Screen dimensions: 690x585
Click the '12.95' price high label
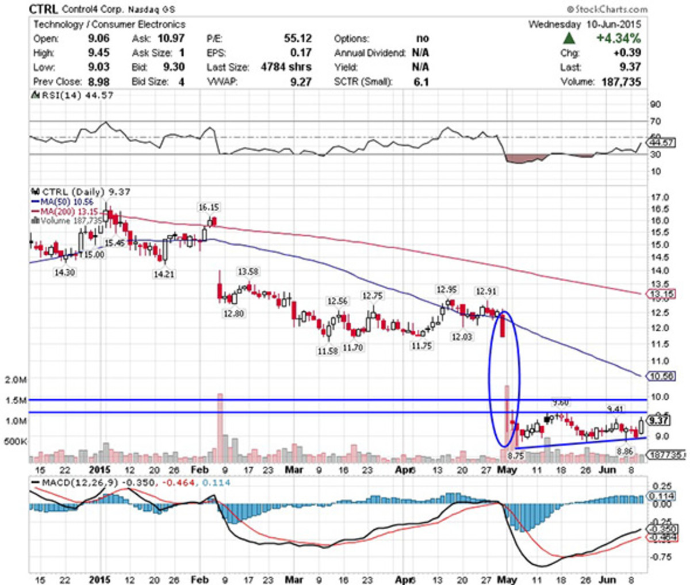pos(446,289)
